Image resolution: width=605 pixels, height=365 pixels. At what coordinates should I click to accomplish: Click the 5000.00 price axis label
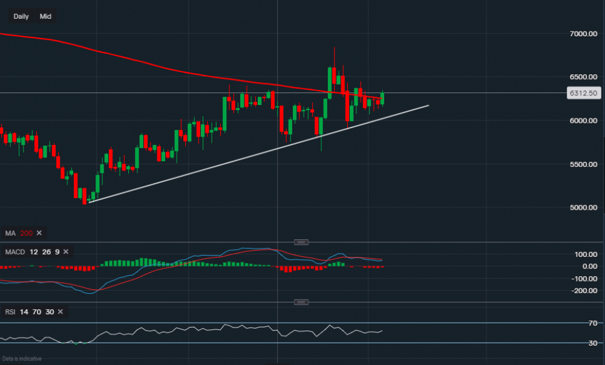(x=584, y=208)
